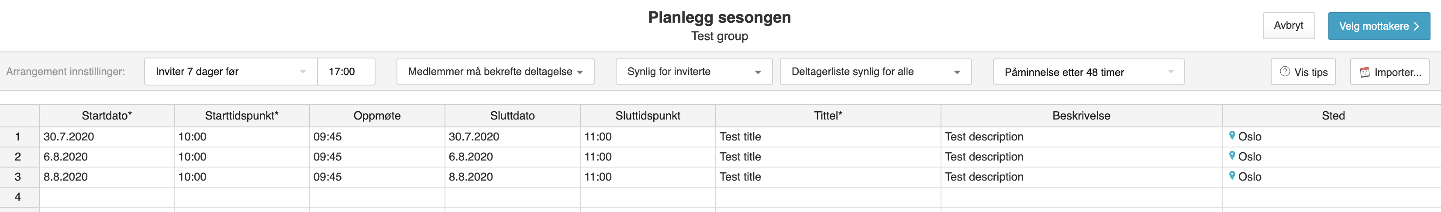Expand Medlemmer må bekrefte deltagelse dropdown
Image resolution: width=1441 pixels, height=212 pixels.
495,72
